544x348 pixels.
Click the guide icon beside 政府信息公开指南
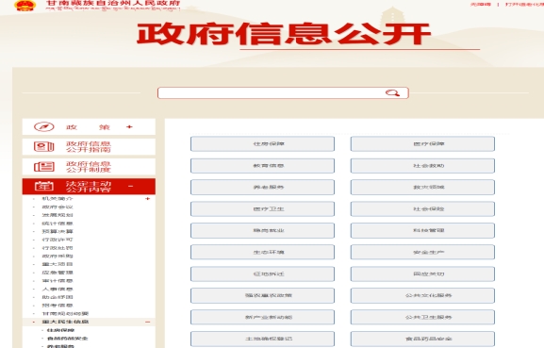[44, 147]
